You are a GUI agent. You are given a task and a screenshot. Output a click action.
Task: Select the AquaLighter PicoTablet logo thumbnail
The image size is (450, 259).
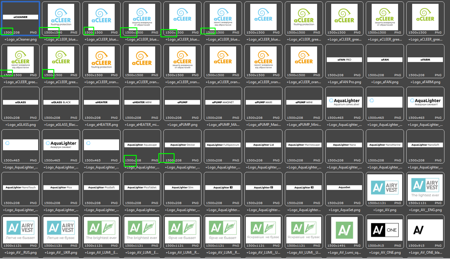[x=142, y=189]
